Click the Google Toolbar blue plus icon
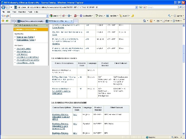This screenshot has width=186, height=139. coord(69,16)
